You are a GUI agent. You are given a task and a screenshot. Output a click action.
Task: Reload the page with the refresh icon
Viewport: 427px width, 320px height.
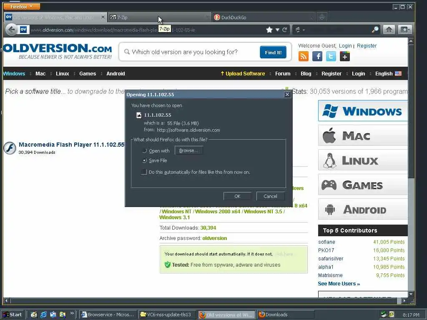click(284, 30)
